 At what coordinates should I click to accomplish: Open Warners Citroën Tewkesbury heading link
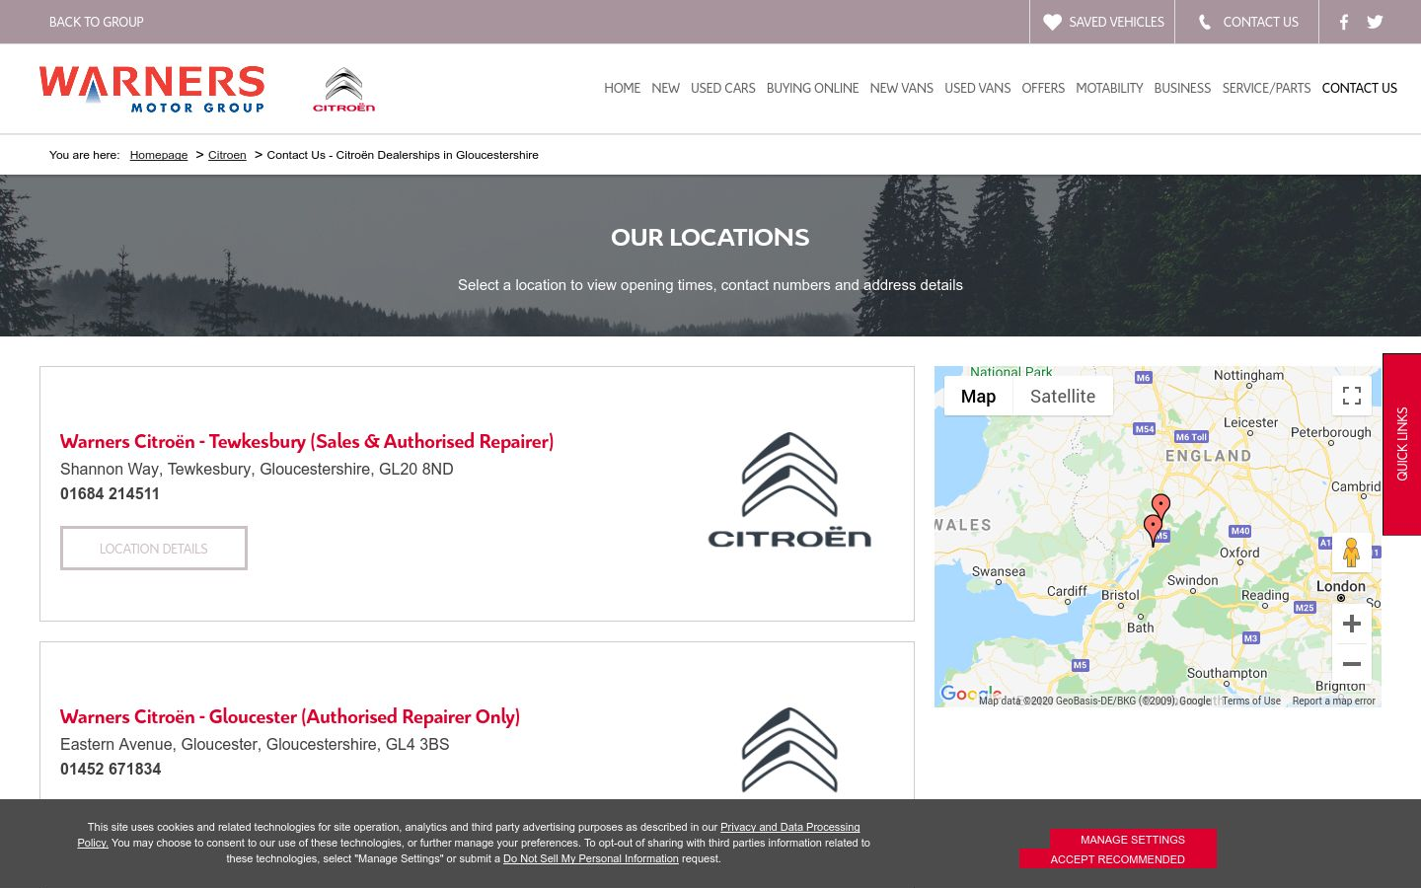click(x=307, y=441)
